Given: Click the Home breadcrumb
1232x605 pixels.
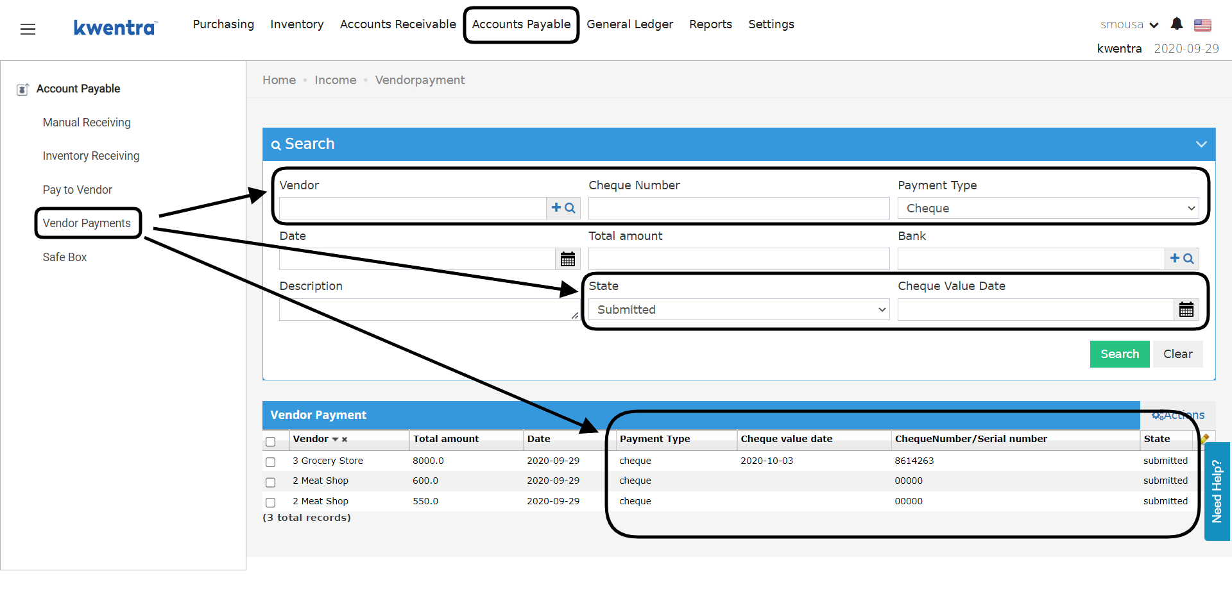Looking at the screenshot, I should [x=279, y=80].
